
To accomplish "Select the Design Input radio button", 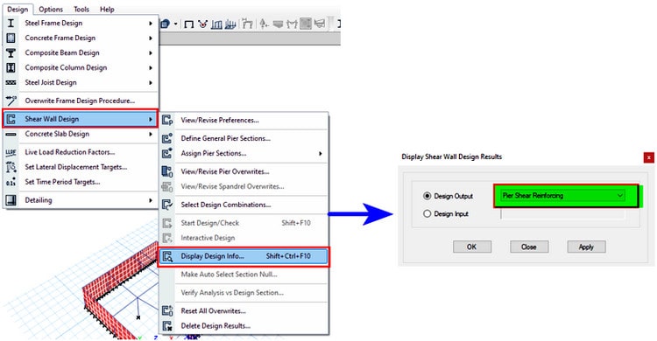I will click(427, 214).
